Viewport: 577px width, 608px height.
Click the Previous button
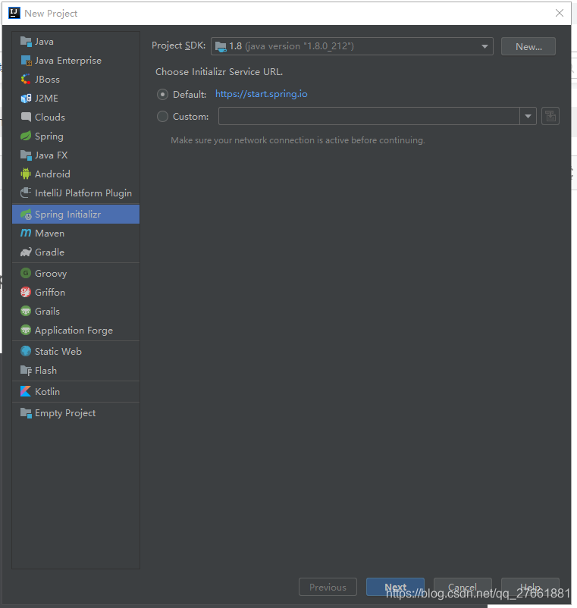(328, 587)
